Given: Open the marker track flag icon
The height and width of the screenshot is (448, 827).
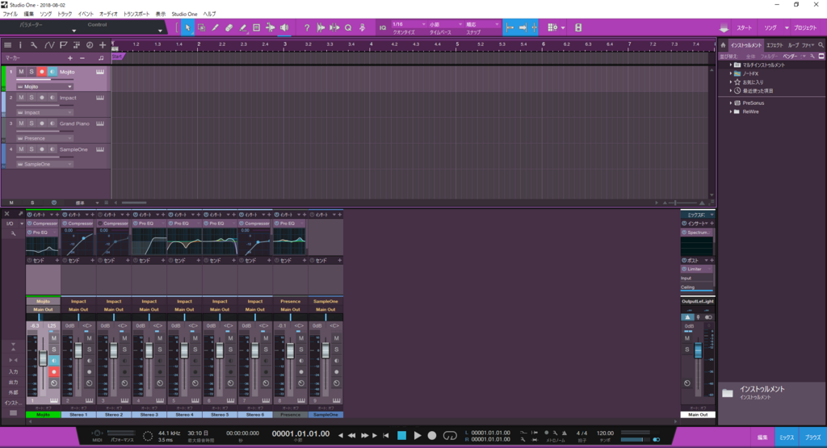Looking at the screenshot, I should (x=63, y=45).
